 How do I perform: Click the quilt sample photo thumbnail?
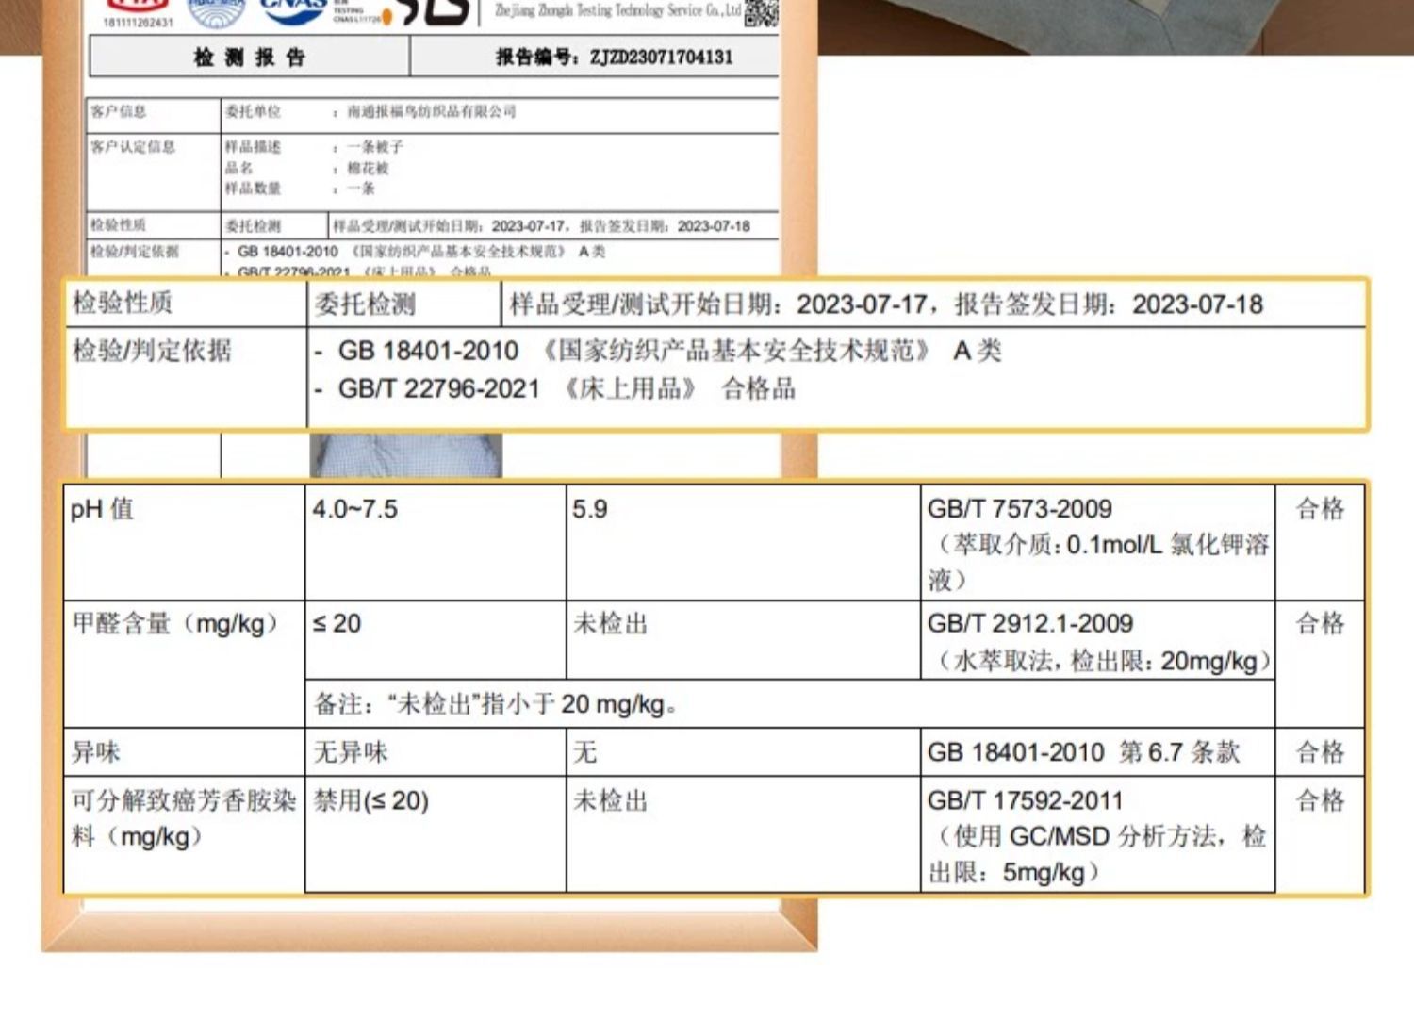coord(406,455)
